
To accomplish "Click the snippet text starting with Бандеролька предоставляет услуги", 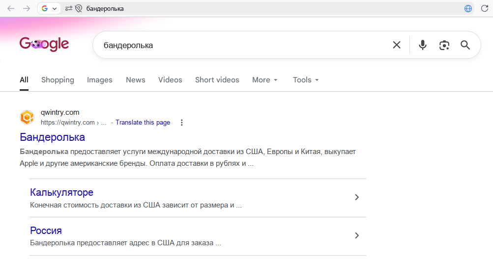I will coord(188,157).
